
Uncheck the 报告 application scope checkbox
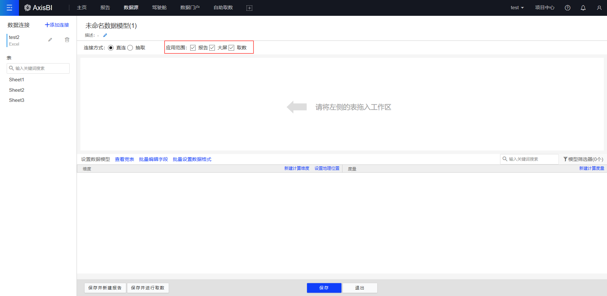pos(193,48)
